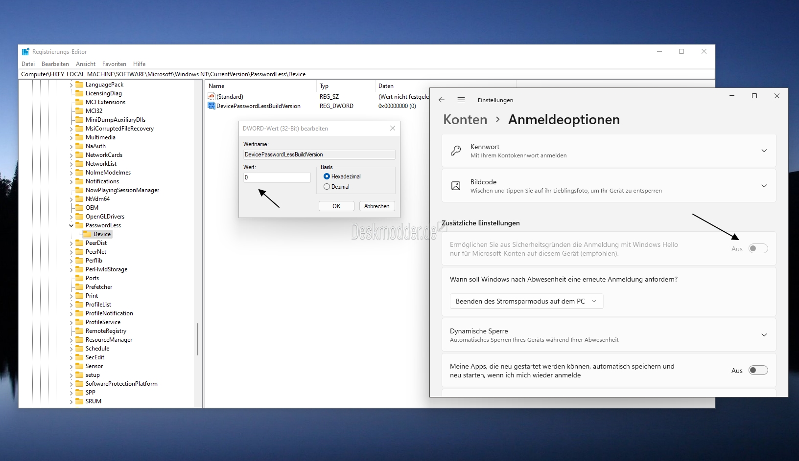Click the MCI32 folder icon

[x=79, y=111]
